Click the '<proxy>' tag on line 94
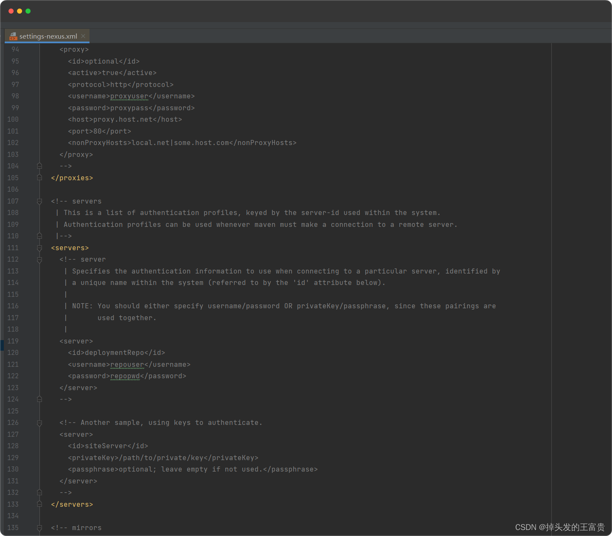The height and width of the screenshot is (536, 612). click(74, 50)
